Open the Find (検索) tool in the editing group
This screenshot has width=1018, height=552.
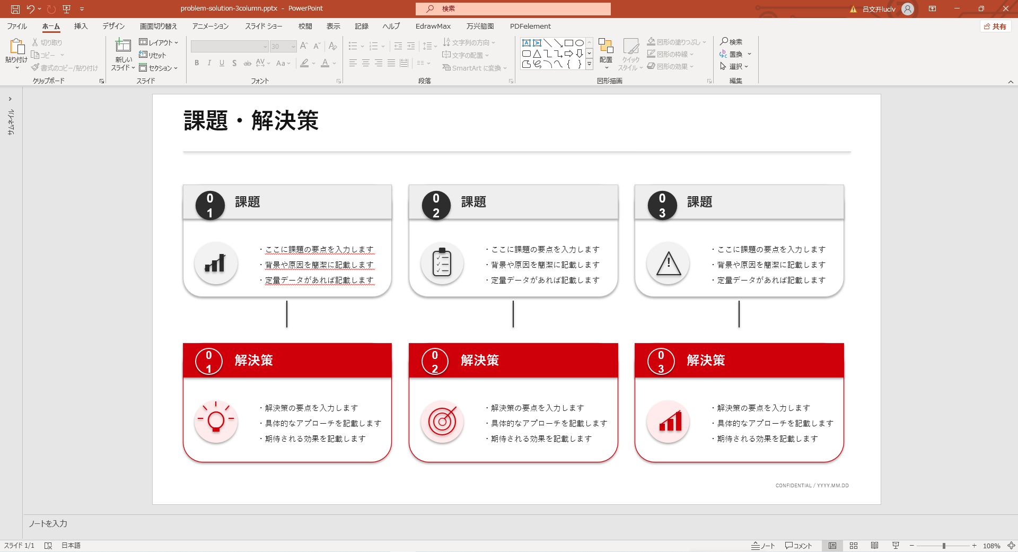pos(731,41)
